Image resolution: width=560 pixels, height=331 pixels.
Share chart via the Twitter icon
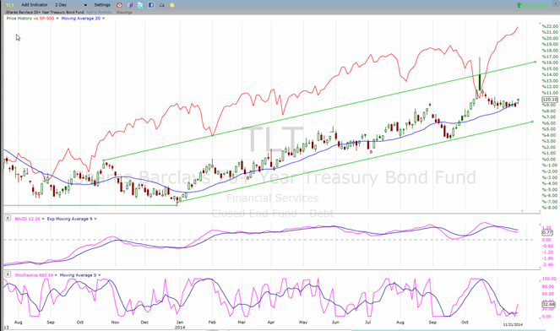[140, 5]
